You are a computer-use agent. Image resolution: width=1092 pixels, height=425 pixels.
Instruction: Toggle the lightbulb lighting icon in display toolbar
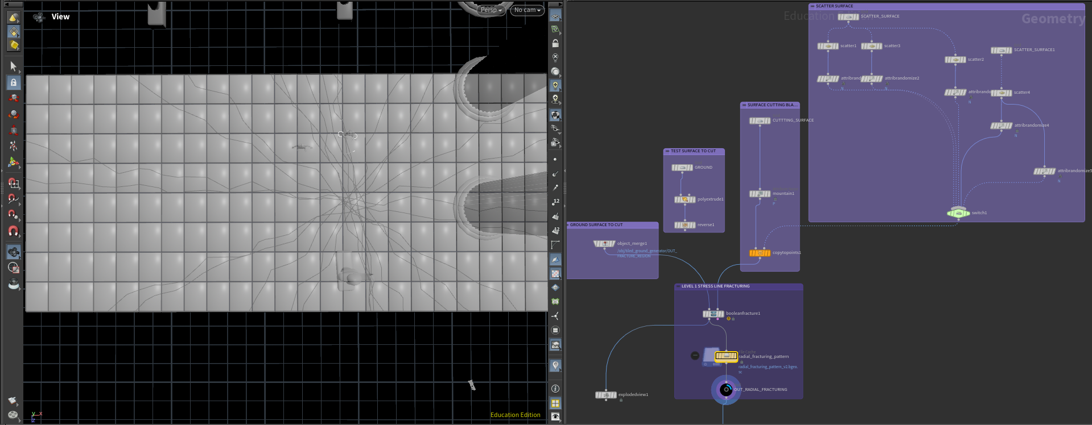click(x=555, y=85)
